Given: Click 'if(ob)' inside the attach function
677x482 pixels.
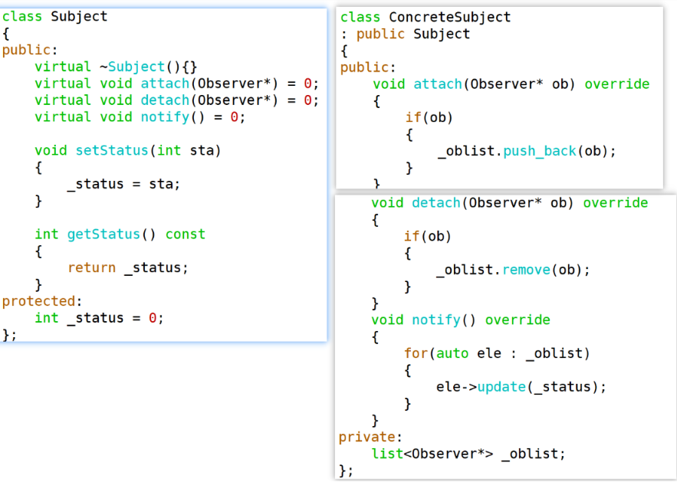Looking at the screenshot, I should pos(429,118).
